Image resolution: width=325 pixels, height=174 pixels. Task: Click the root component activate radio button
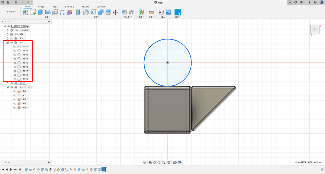pos(27,26)
